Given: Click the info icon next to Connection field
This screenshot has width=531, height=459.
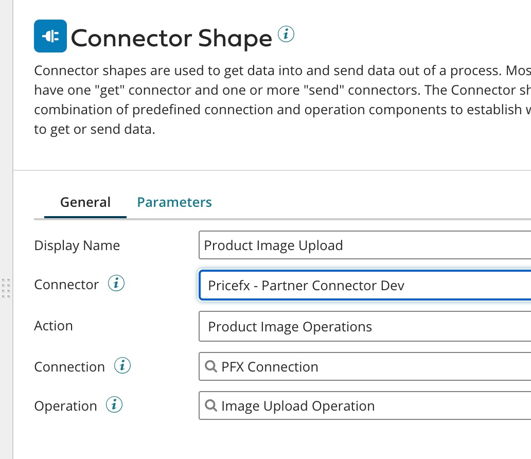Looking at the screenshot, I should click(x=121, y=365).
